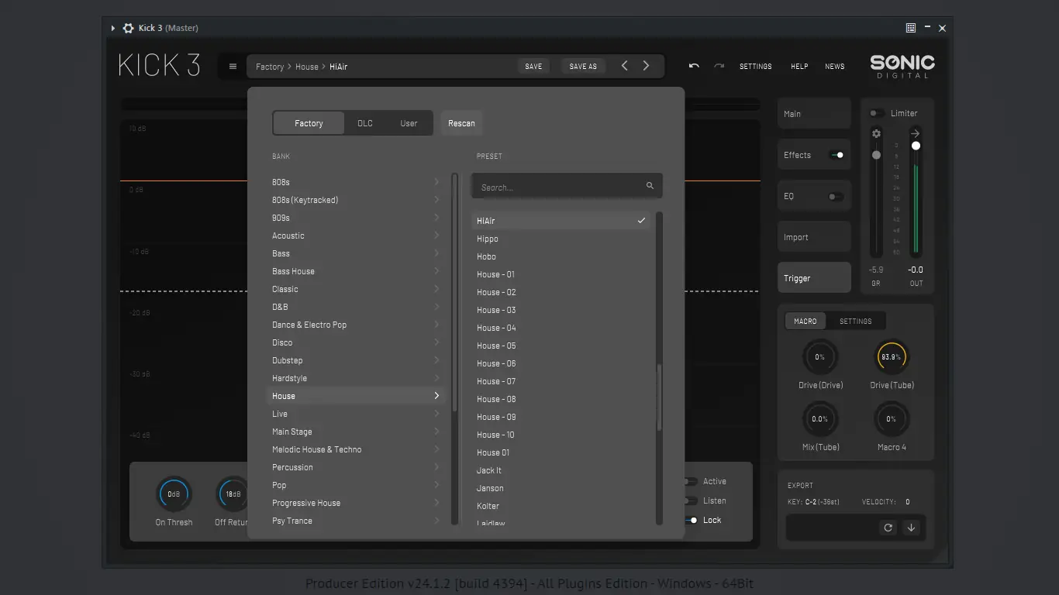This screenshot has height=595, width=1059.
Task: Open the SETTINGS menu in the top bar
Action: [756, 67]
